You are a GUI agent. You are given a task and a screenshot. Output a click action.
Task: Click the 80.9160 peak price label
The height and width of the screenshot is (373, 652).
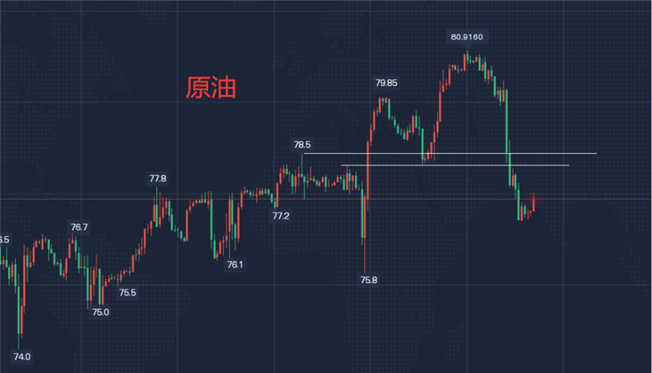click(x=467, y=37)
